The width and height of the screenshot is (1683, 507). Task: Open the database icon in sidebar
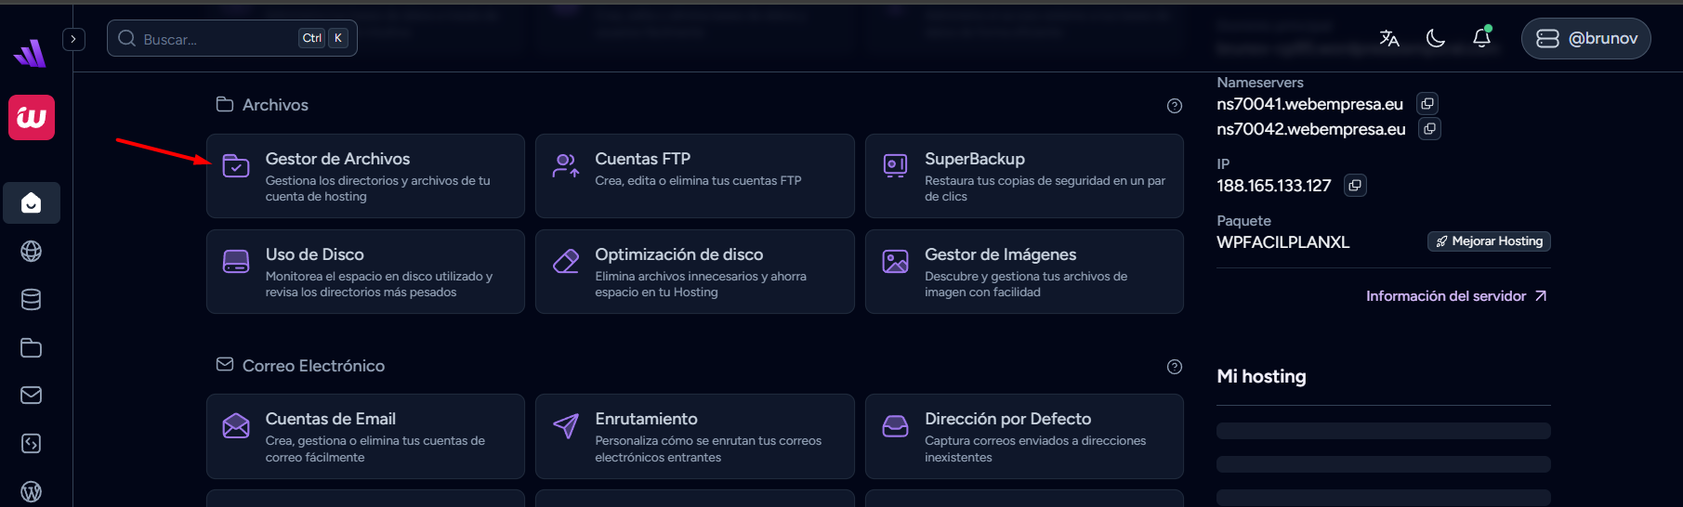coord(32,299)
